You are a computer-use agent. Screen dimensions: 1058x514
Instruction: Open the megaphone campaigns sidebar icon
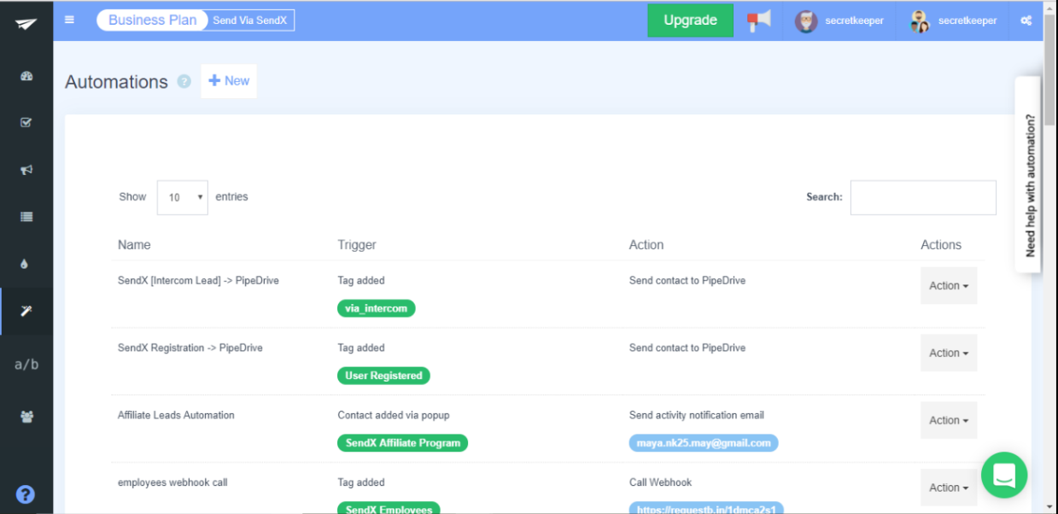[x=26, y=170]
